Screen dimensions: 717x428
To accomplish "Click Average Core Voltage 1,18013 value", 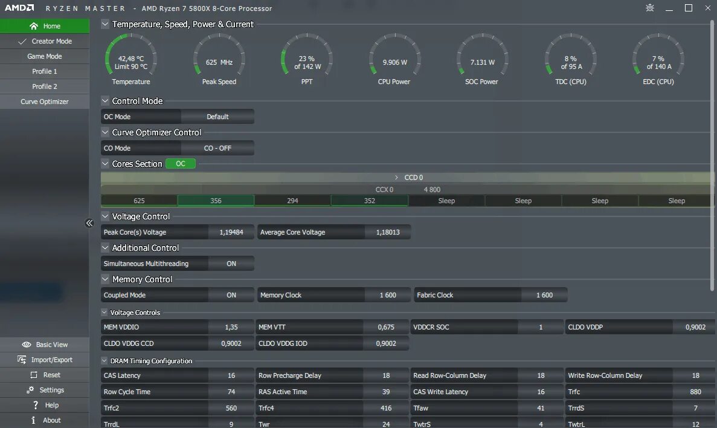I will coord(388,232).
